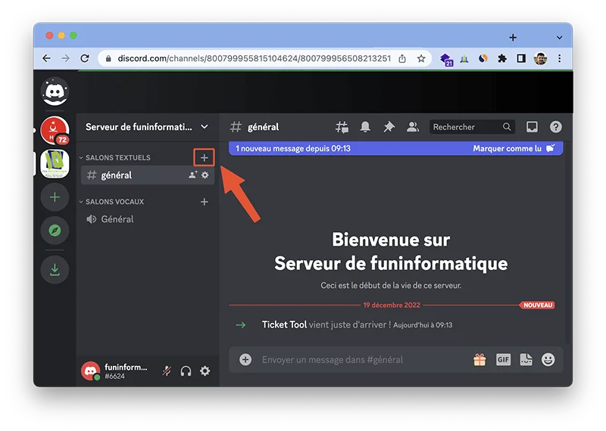Open Help question mark icon

coord(556,127)
